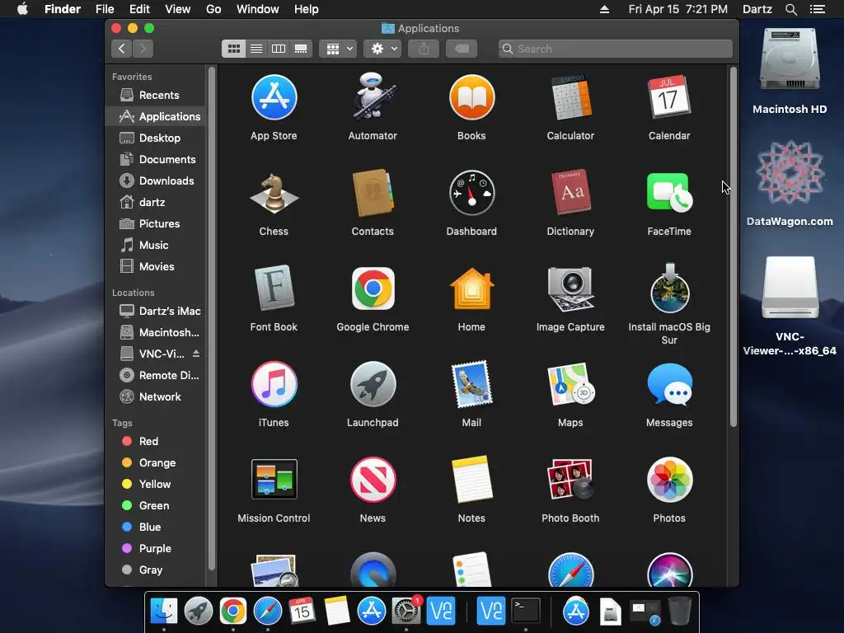Open Downloads in the sidebar
This screenshot has width=844, height=633.
click(156, 181)
